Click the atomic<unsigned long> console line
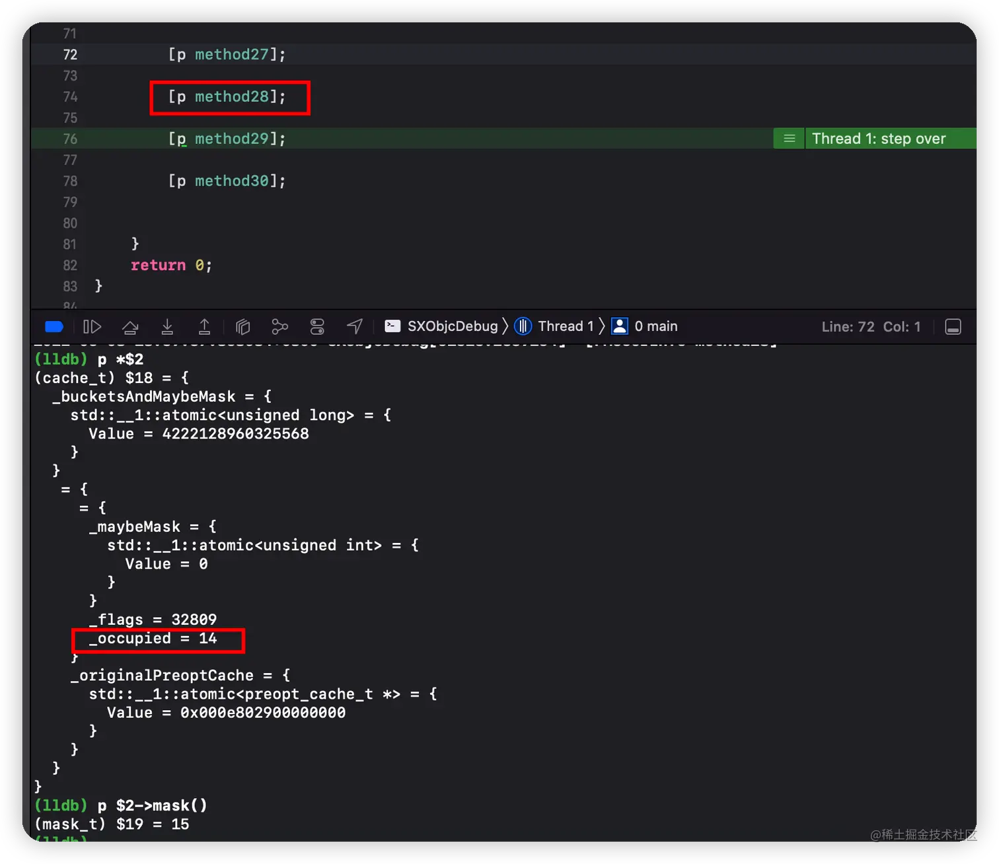Image resolution: width=999 pixels, height=864 pixels. [x=231, y=415]
